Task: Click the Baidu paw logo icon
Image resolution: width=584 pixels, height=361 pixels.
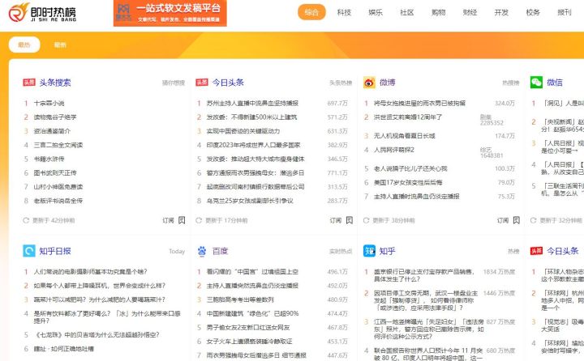Action: tap(202, 252)
